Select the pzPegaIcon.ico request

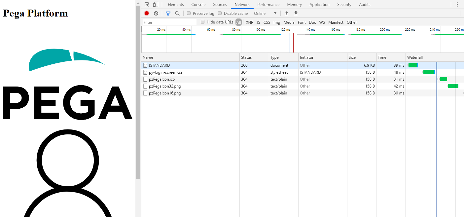coord(303,79)
